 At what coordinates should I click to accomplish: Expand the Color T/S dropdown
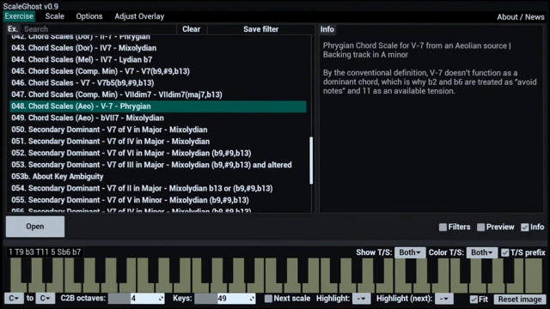481,252
